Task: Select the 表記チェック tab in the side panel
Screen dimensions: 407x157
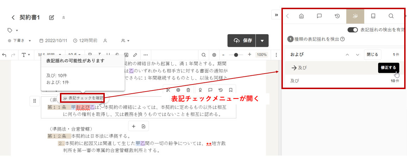Action: [x=355, y=16]
